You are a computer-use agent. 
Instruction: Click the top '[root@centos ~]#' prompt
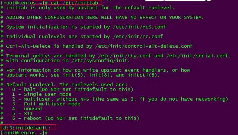(x=24, y=3)
